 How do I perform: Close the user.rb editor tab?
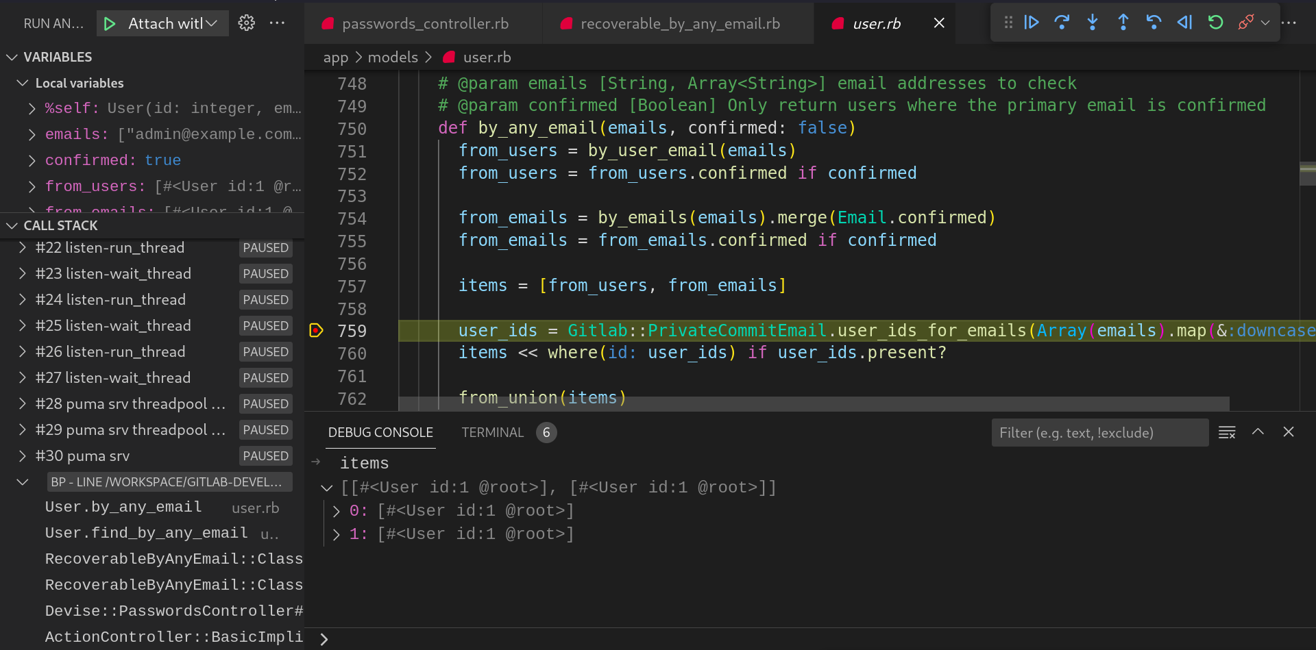[x=939, y=23]
